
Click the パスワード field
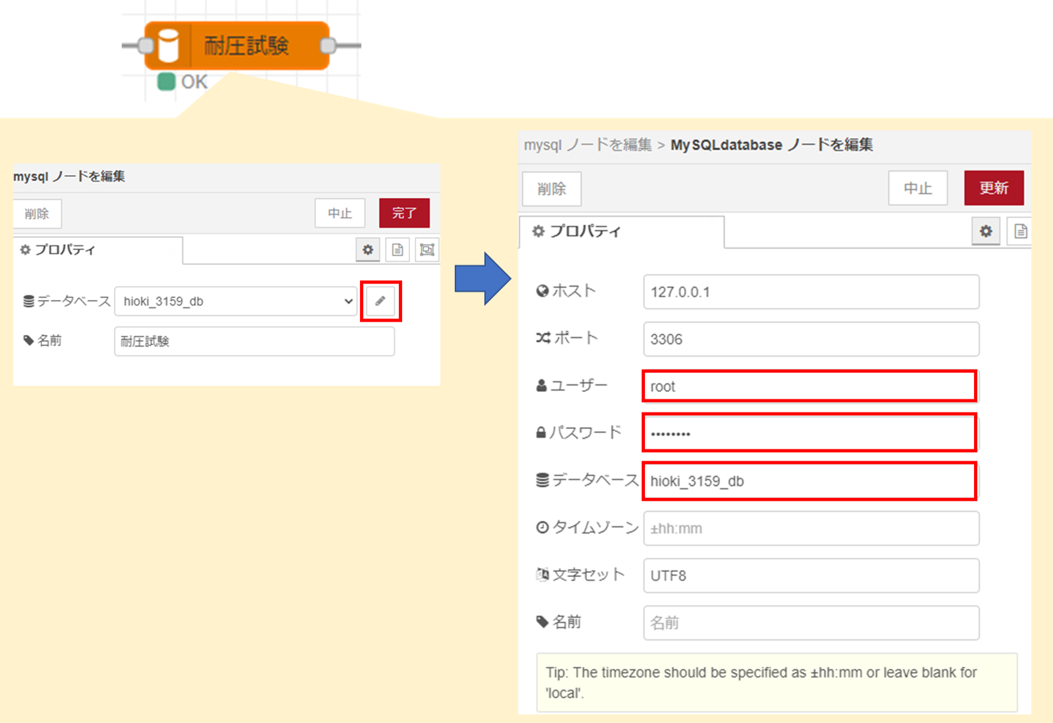pos(809,433)
